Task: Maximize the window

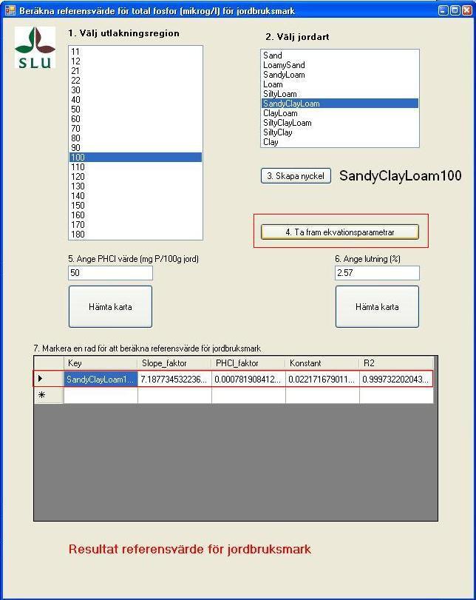Action: pyautogui.click(x=455, y=10)
